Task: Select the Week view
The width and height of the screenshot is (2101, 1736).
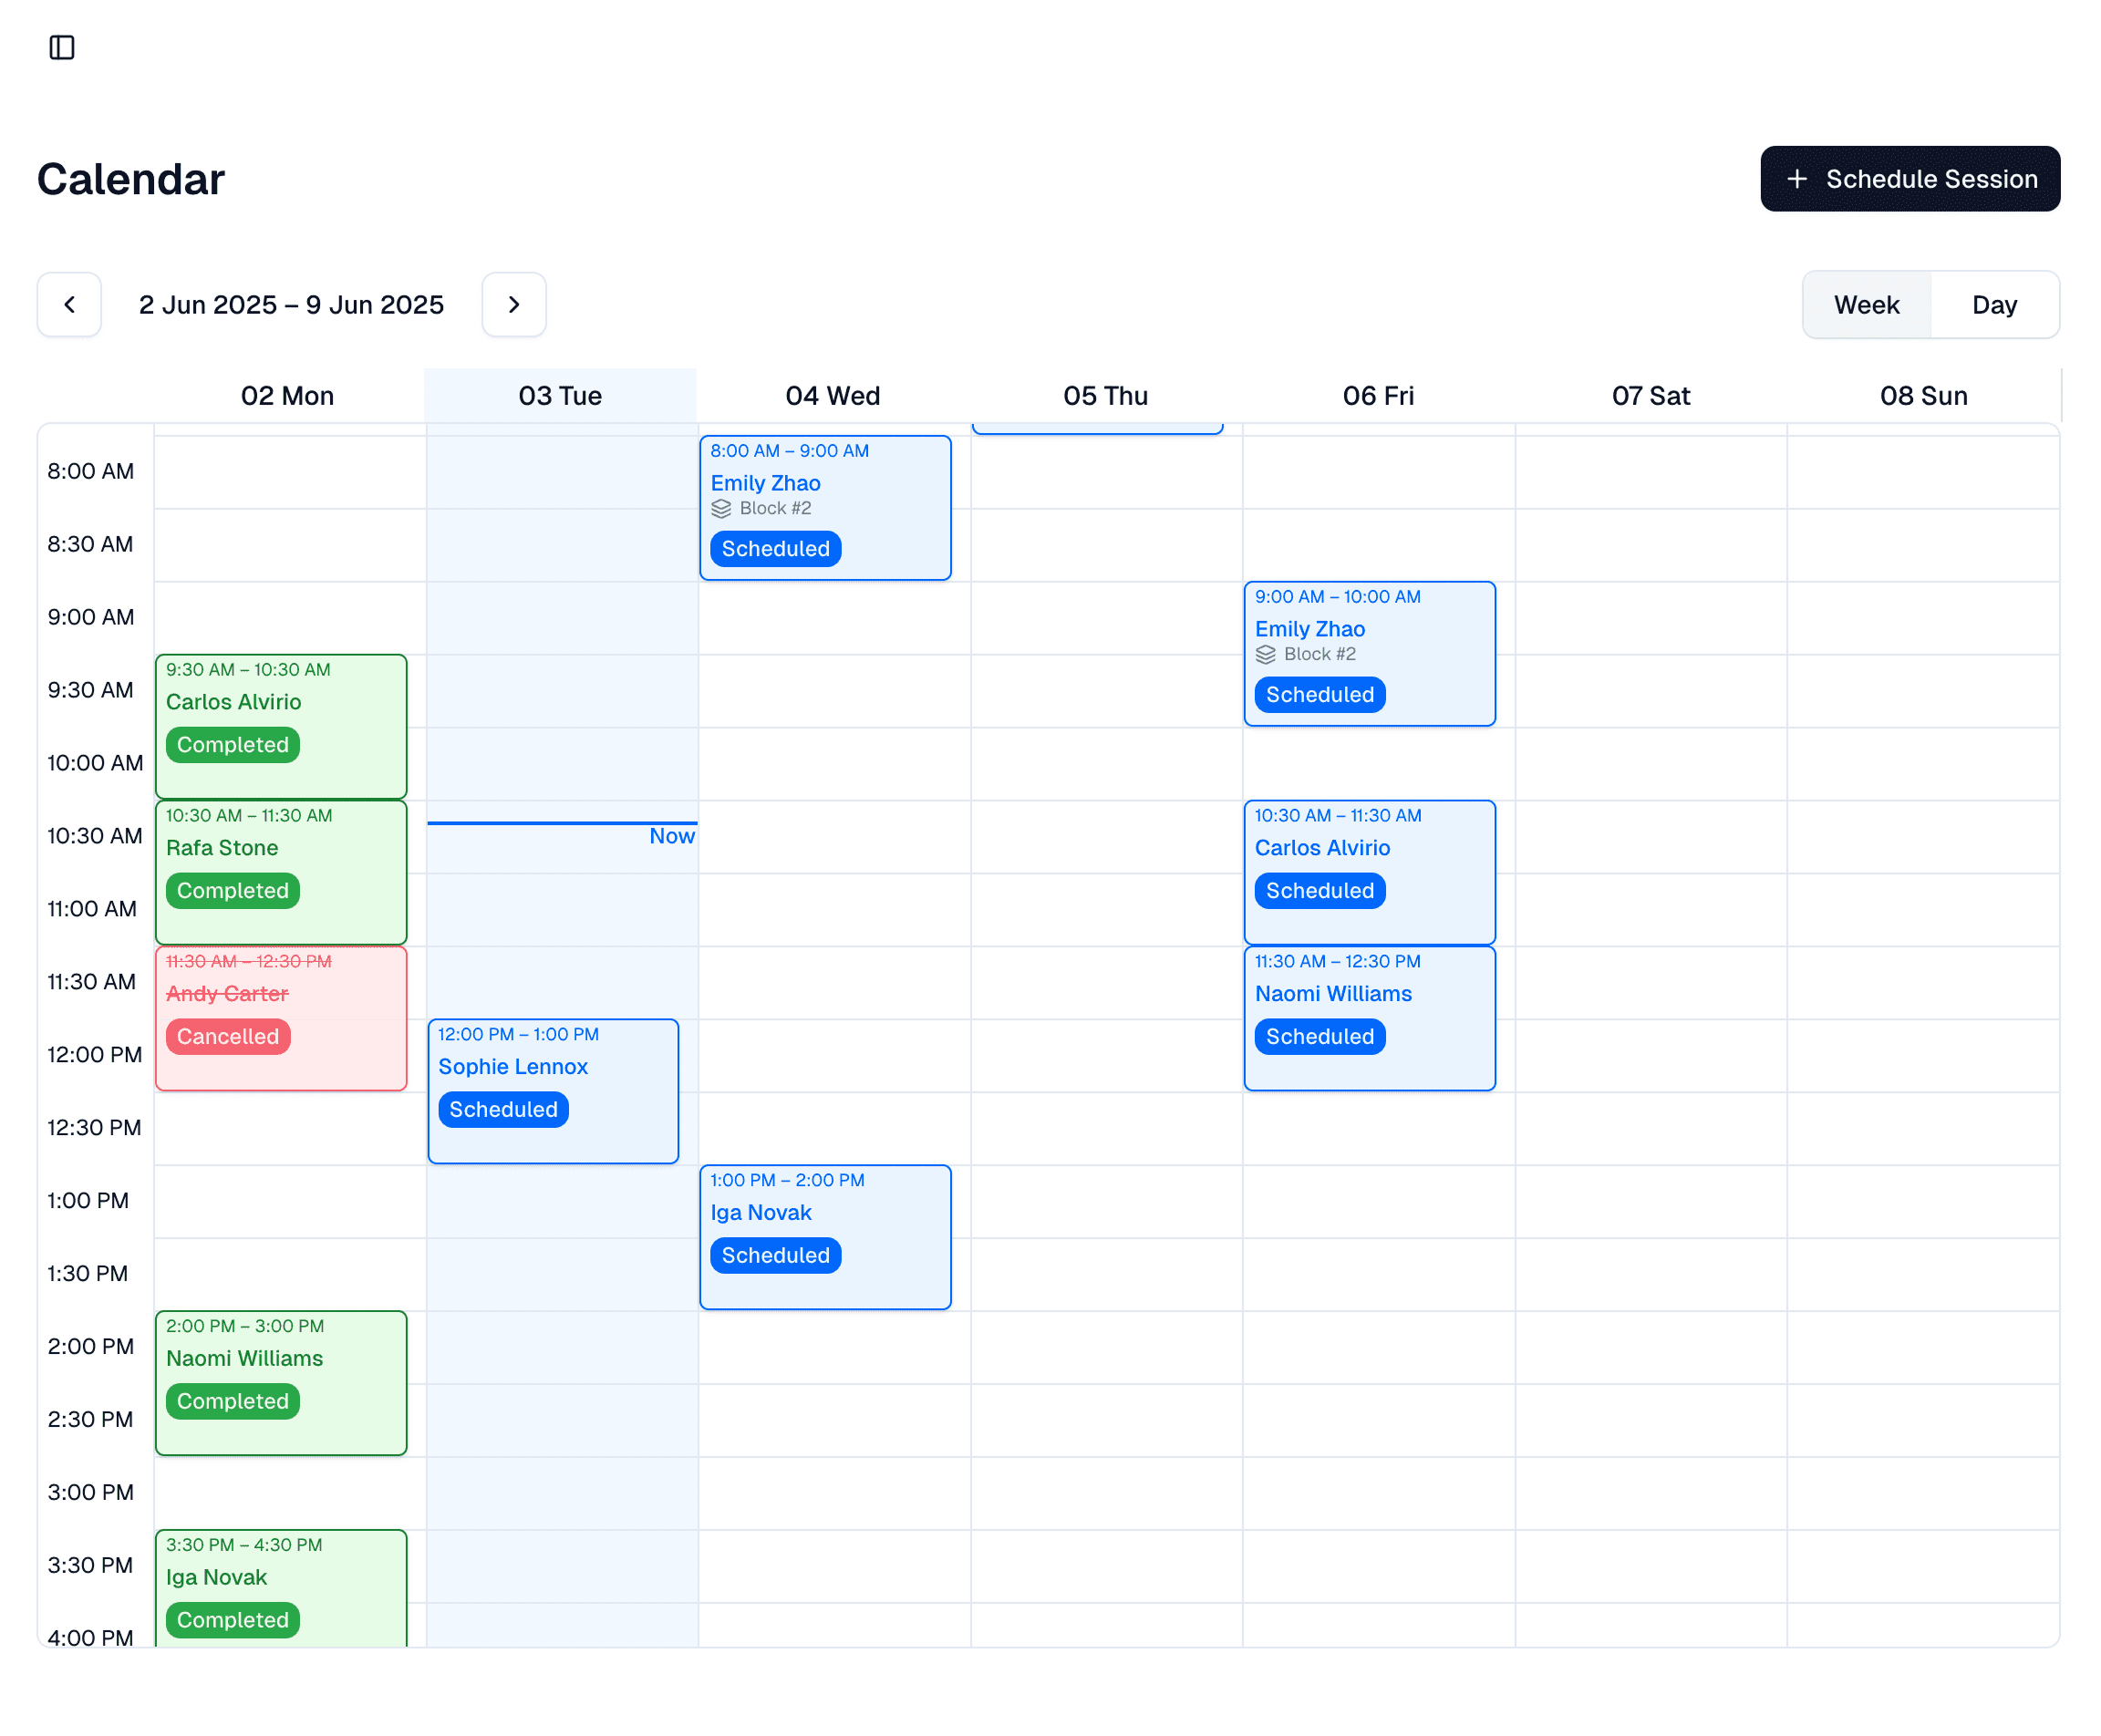Action: pyautogui.click(x=1866, y=304)
